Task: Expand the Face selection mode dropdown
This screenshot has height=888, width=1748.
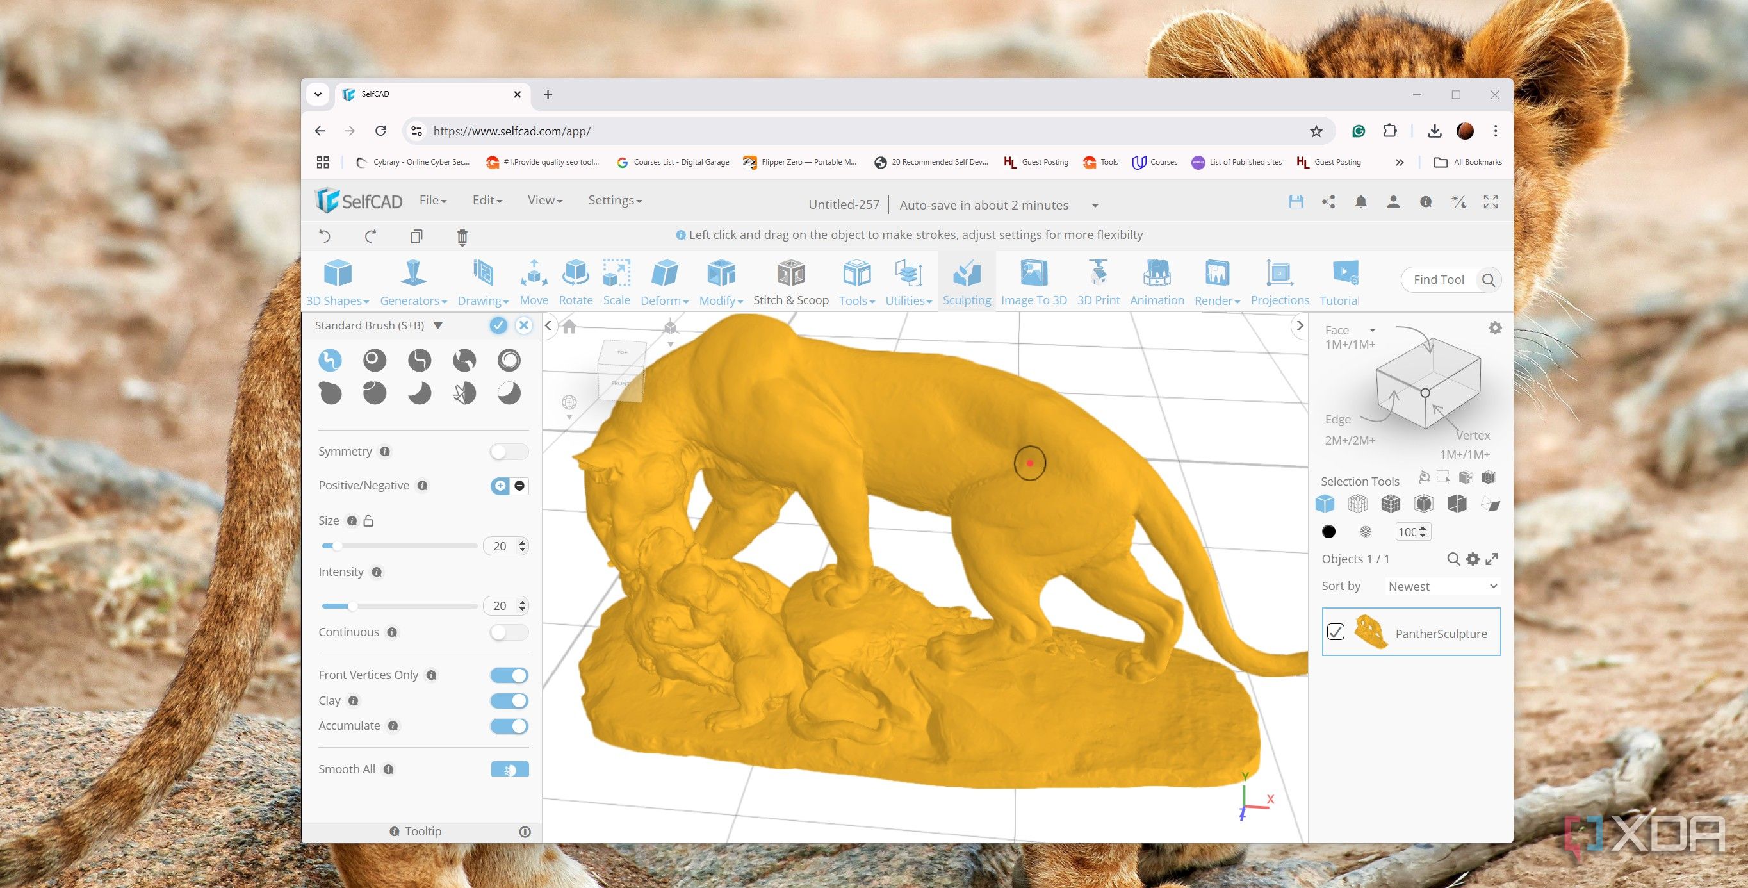Action: point(1372,330)
